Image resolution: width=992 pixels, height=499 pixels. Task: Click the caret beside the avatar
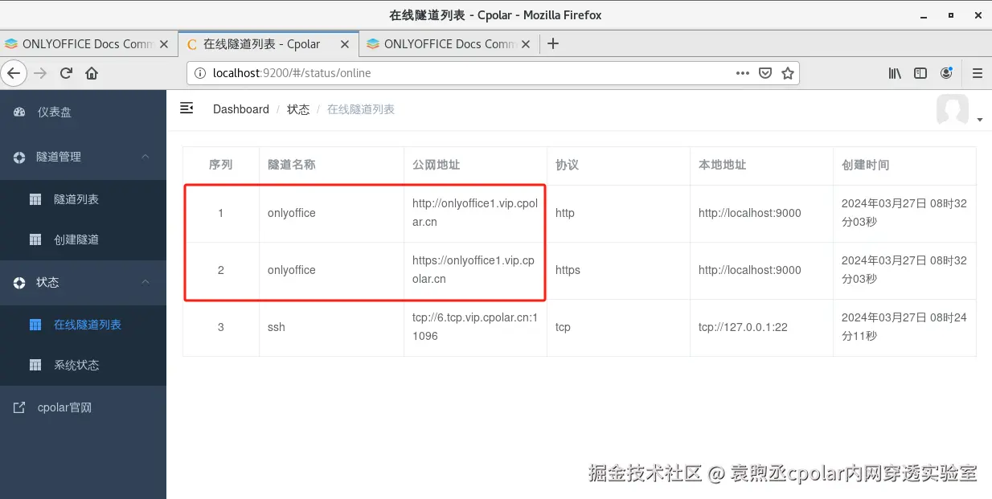tap(979, 120)
